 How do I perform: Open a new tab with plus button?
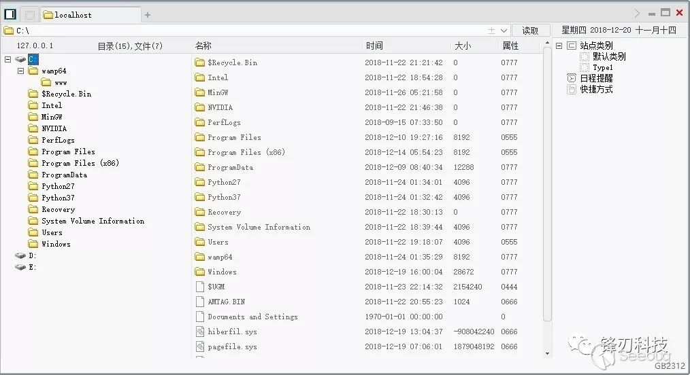pos(148,15)
